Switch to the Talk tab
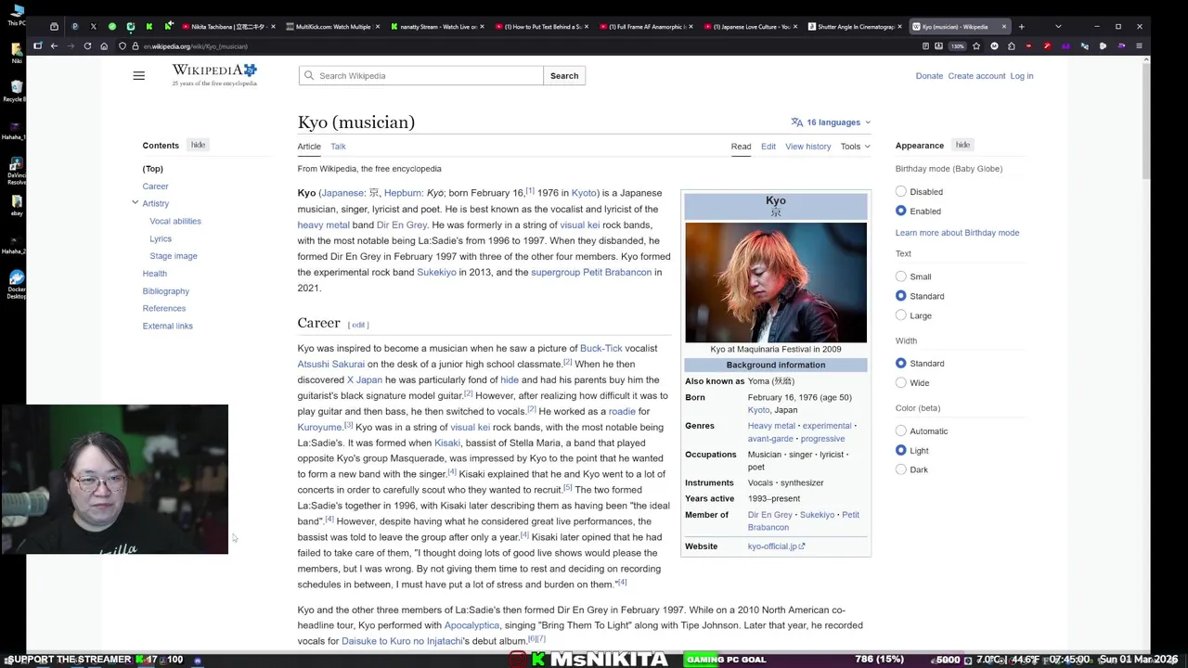This screenshot has height=668, width=1188. [338, 147]
